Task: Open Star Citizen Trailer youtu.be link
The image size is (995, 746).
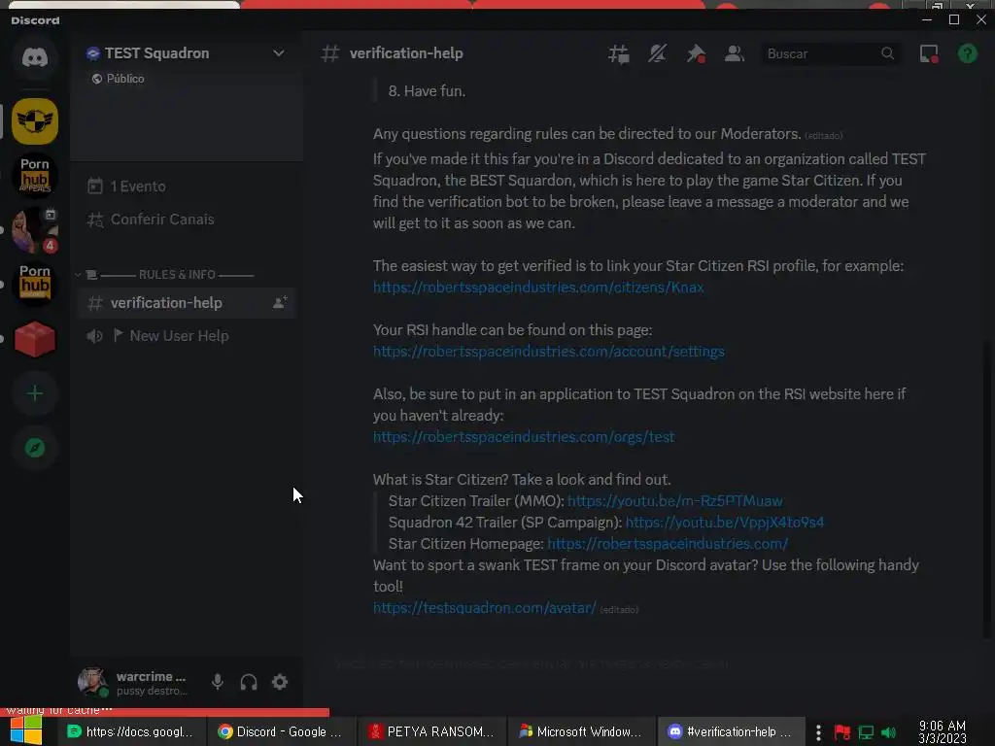Action: (674, 501)
